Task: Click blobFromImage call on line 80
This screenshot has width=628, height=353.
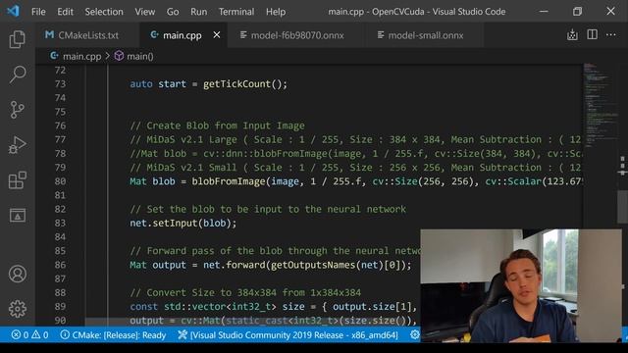Action: (x=229, y=181)
